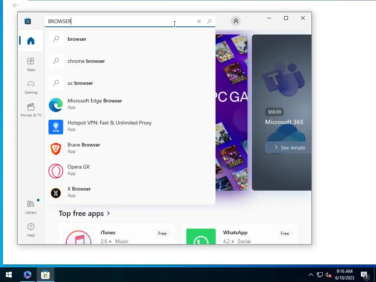Open the Hotspot VPN: Fast & Unlimited Proxy result
This screenshot has width=376, height=282.
(130, 126)
